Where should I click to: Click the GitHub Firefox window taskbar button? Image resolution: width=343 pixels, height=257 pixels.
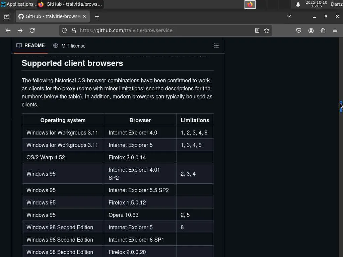(x=70, y=4)
